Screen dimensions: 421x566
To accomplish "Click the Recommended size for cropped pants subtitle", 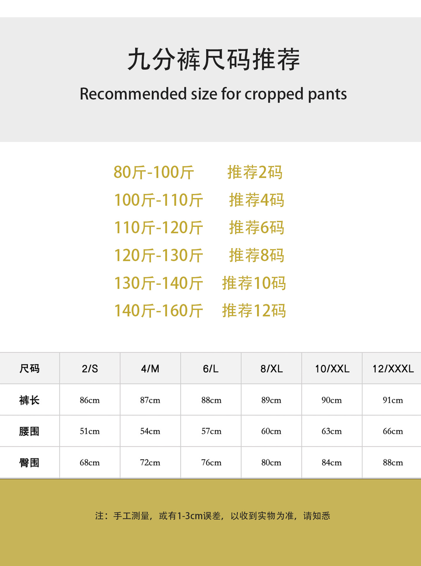I will click(x=213, y=94).
